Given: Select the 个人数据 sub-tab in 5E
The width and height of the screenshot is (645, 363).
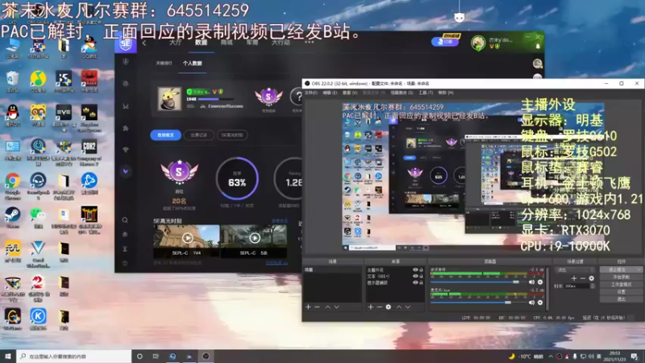Looking at the screenshot, I should (192, 64).
